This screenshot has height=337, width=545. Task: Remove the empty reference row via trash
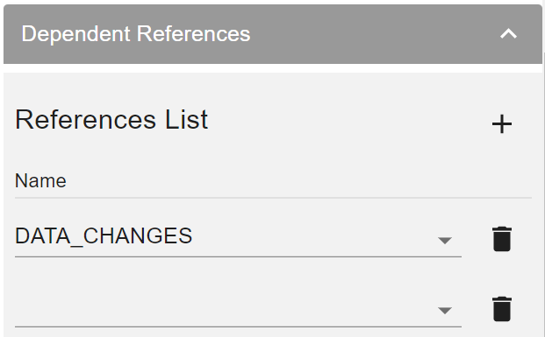[502, 309]
